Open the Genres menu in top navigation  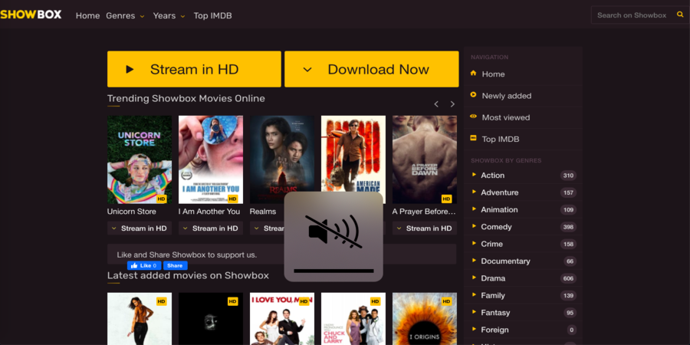[x=120, y=15]
